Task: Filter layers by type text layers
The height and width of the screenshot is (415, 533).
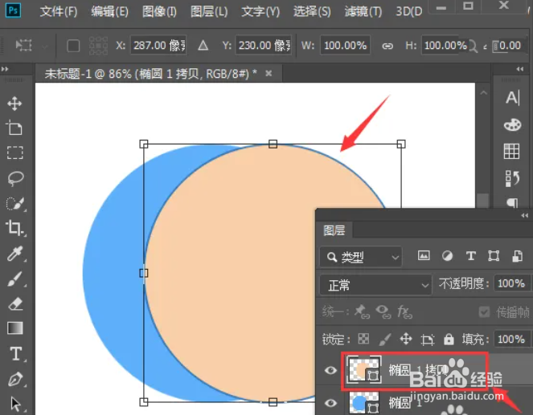Action: 471,256
